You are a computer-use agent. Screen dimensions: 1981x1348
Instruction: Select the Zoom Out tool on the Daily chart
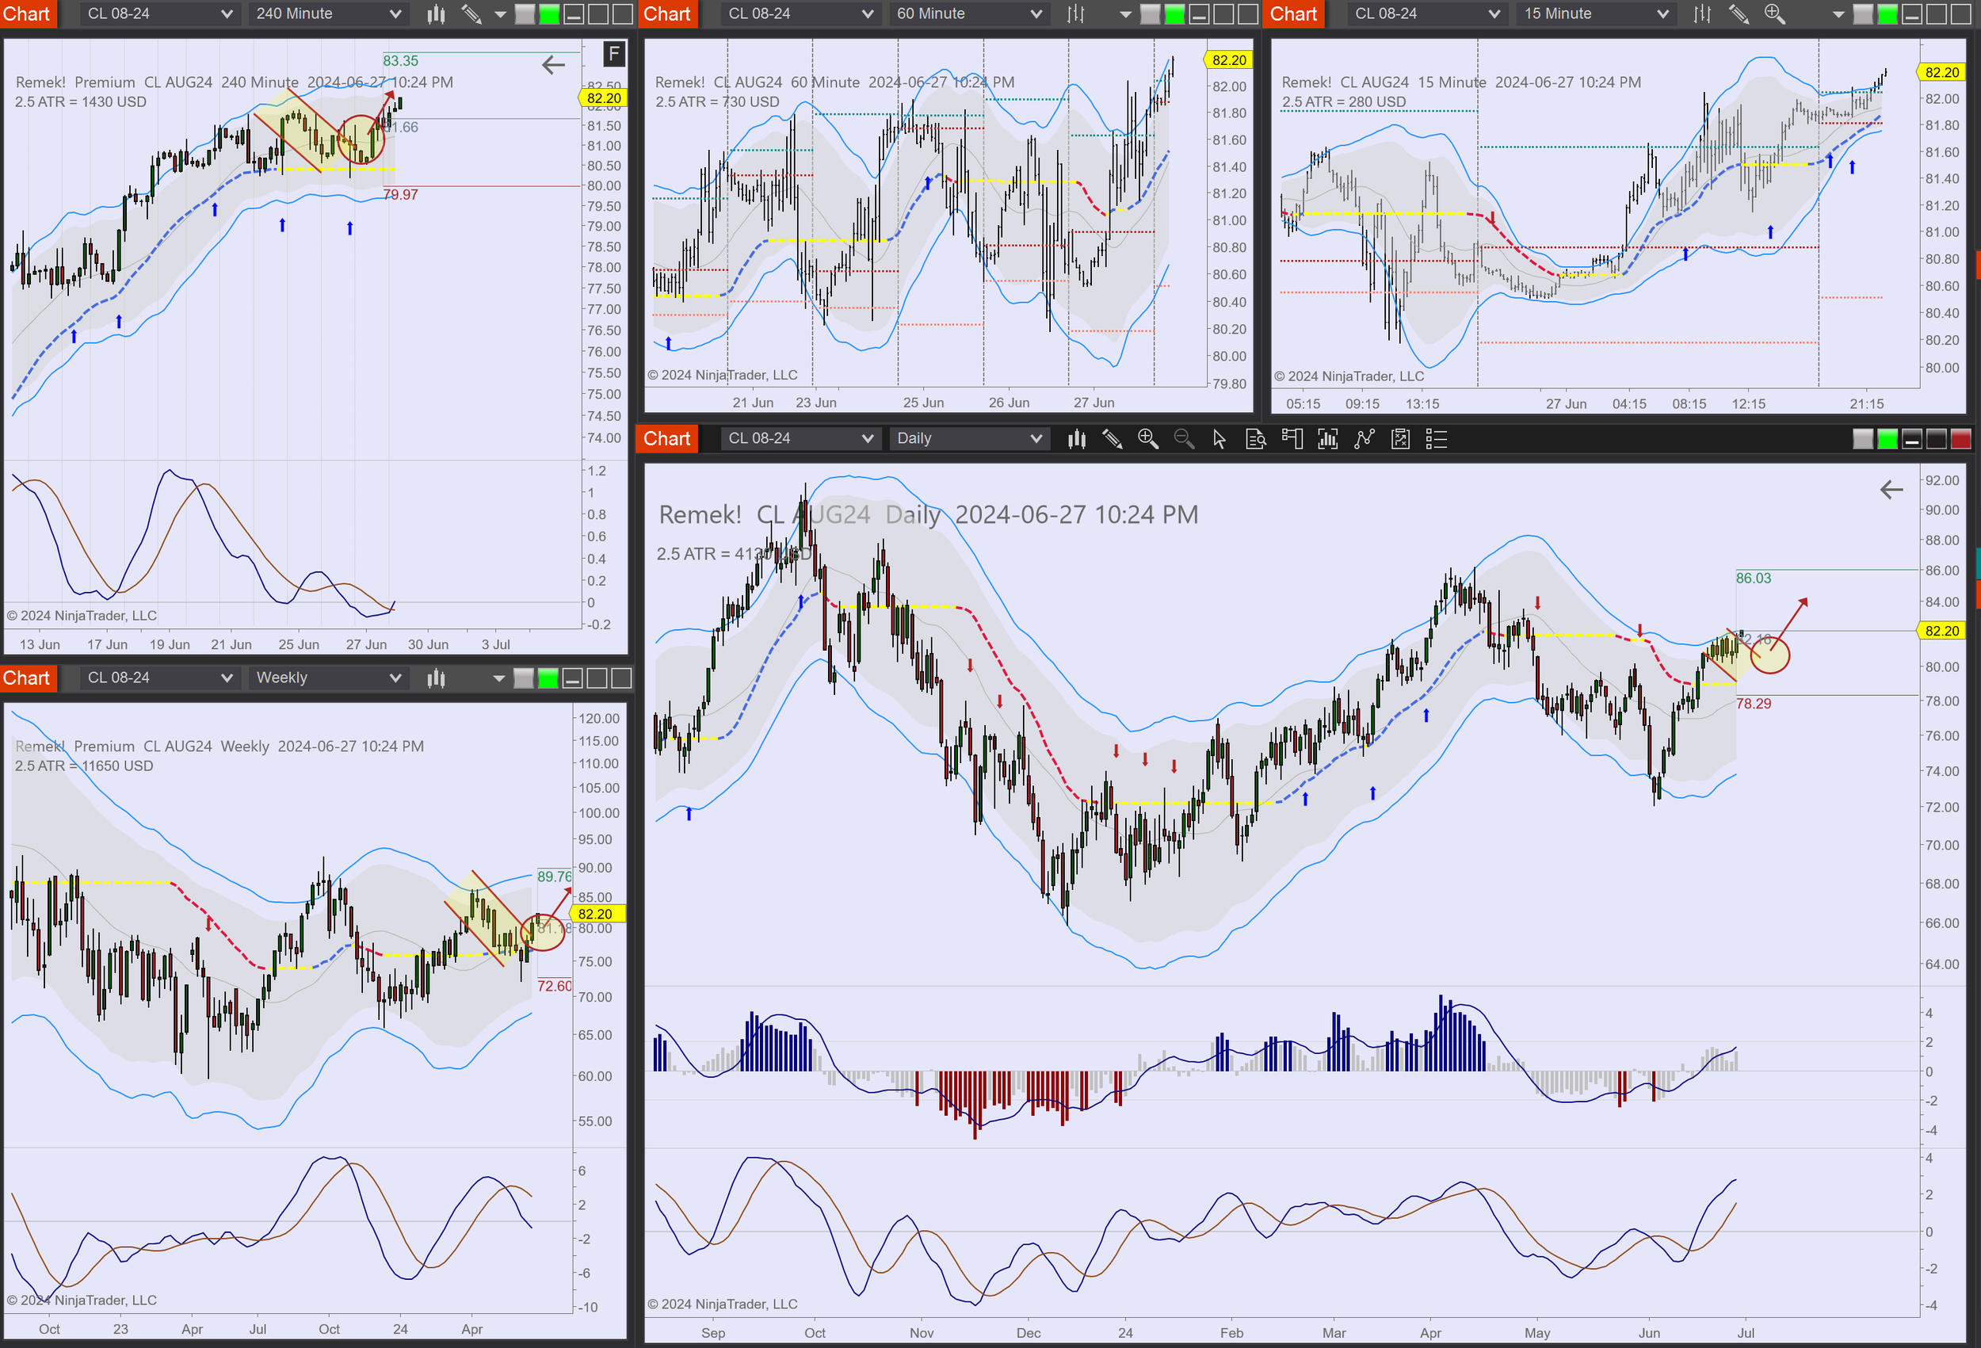(1183, 439)
